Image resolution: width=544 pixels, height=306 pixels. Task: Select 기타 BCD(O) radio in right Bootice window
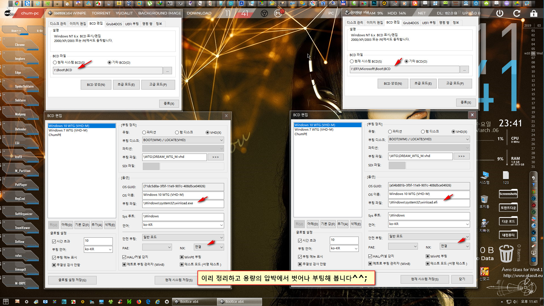(406, 61)
